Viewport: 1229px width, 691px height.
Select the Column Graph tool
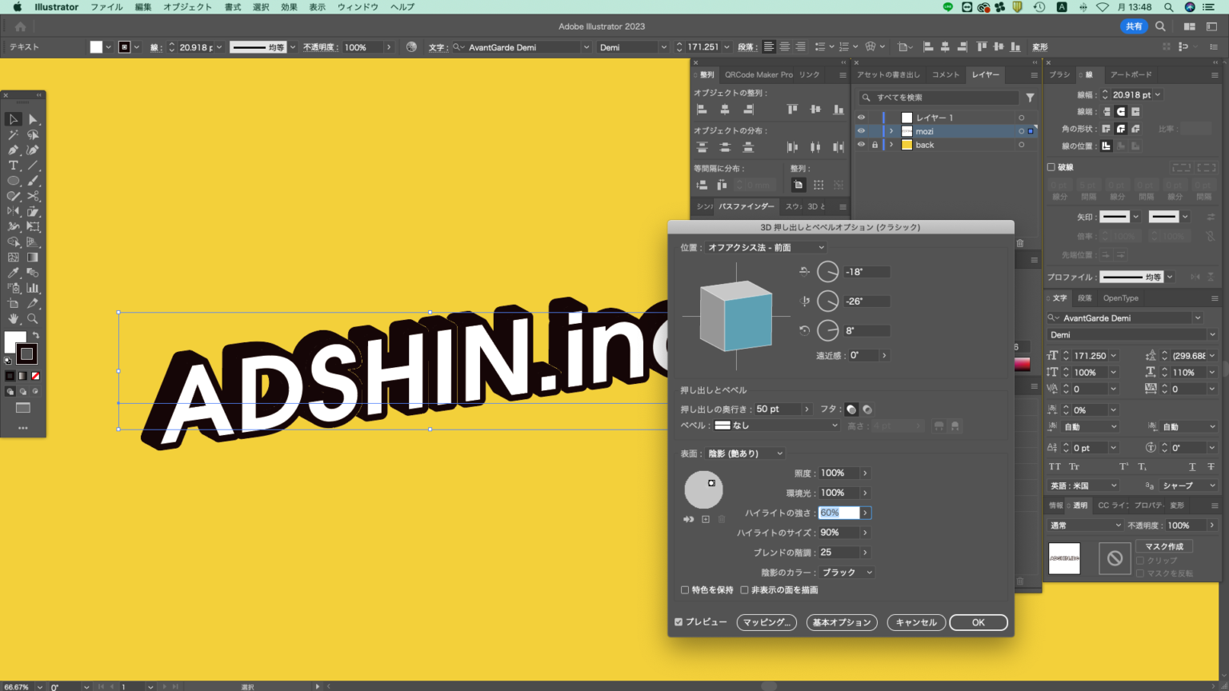coord(33,288)
